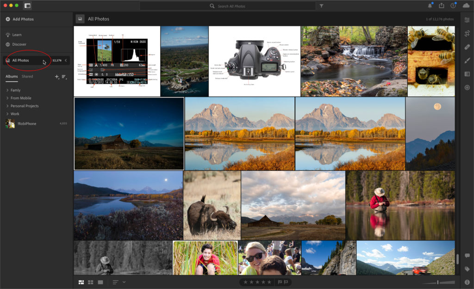474x289 pixels.
Task: Click the share export icon
Action: 442,6
